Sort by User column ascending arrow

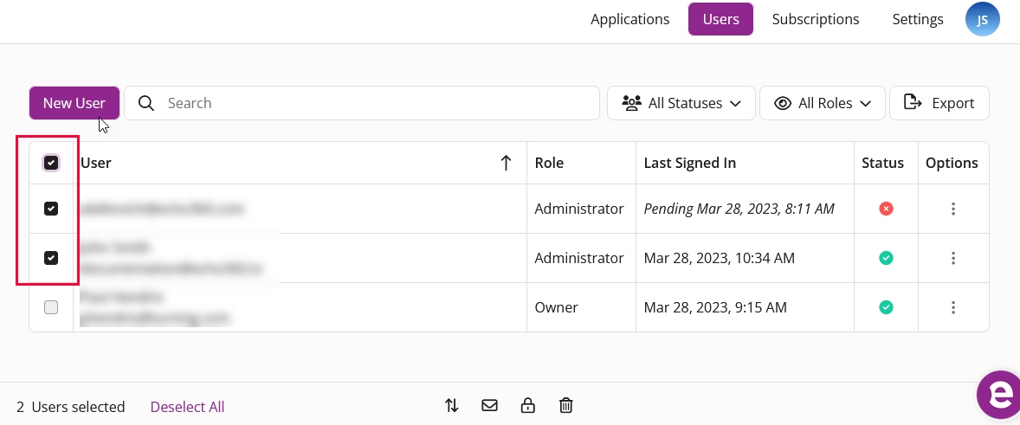(506, 163)
